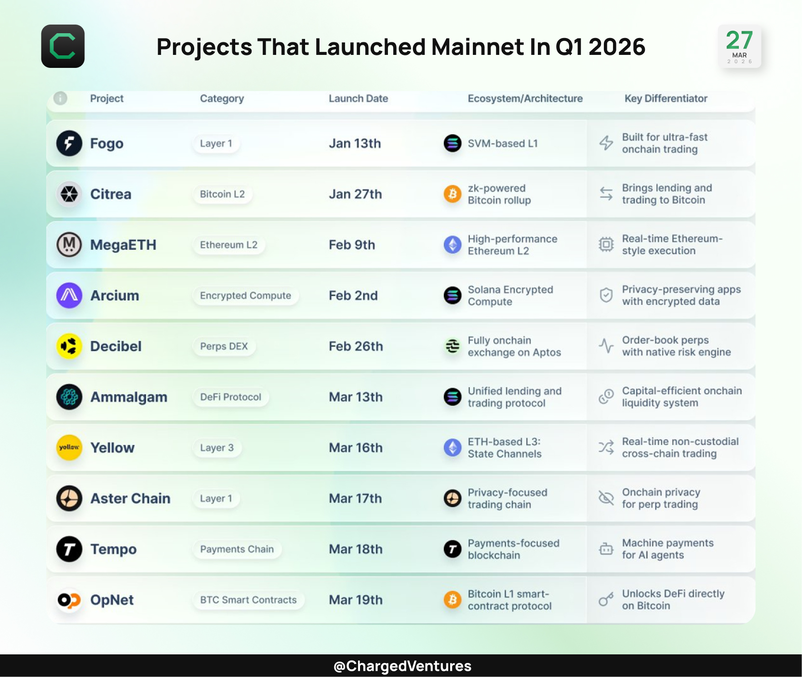The width and height of the screenshot is (802, 677).
Task: Click the Project column header
Action: click(x=107, y=98)
